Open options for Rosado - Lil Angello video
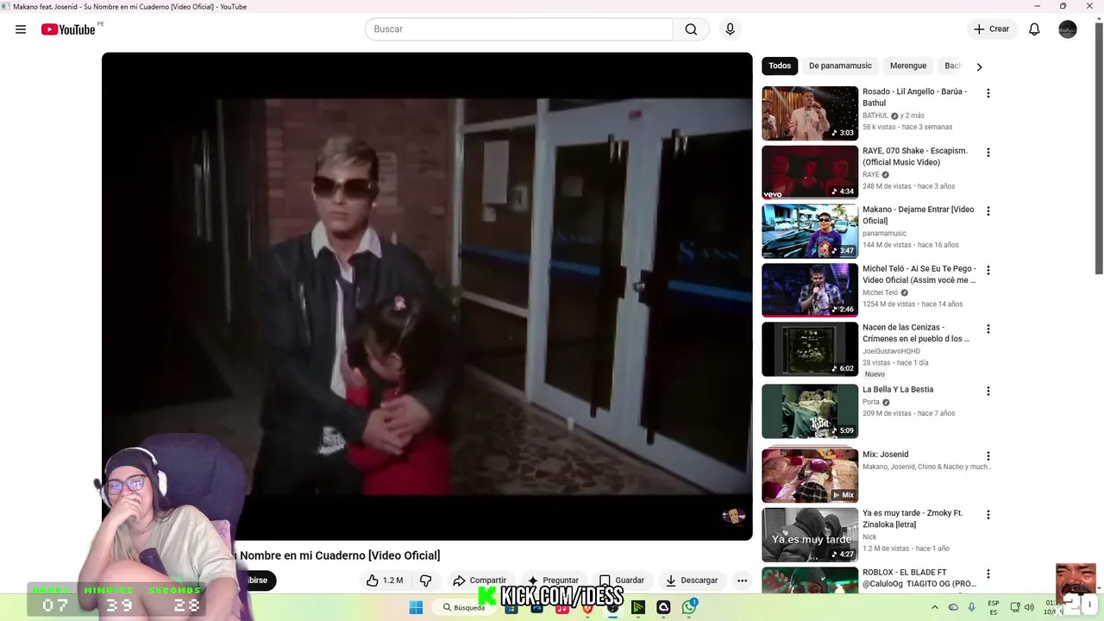The height and width of the screenshot is (621, 1104). click(988, 93)
